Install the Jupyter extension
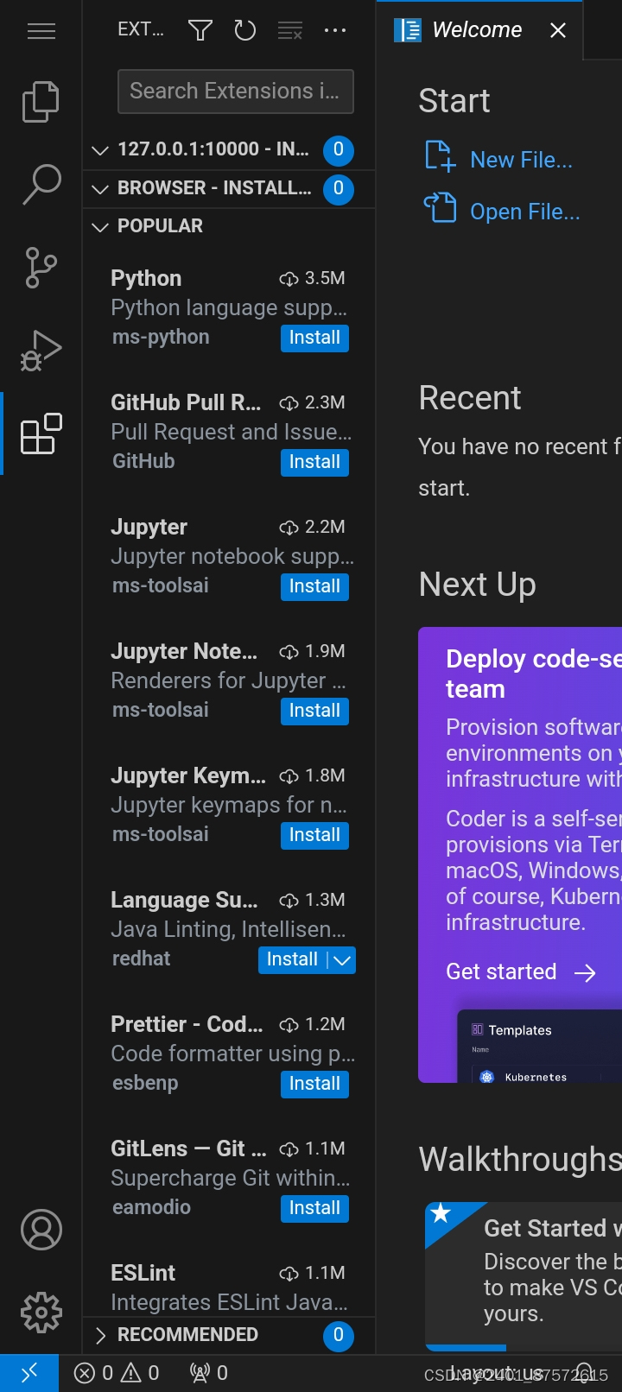Viewport: 622px width, 1392px height. (x=314, y=586)
